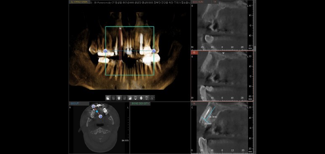Select the eighth skull view preset icon
325x154 pixels.
pyautogui.click(x=147, y=98)
